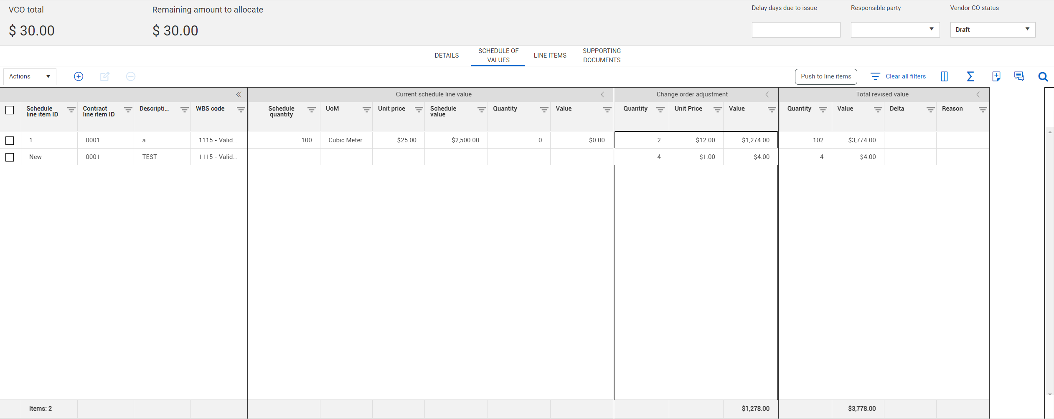Click the add row plus icon

[x=79, y=76]
